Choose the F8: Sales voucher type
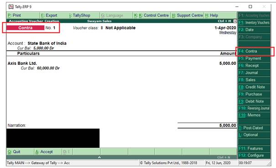Screen dimensions: 276x168 [x=254, y=80]
